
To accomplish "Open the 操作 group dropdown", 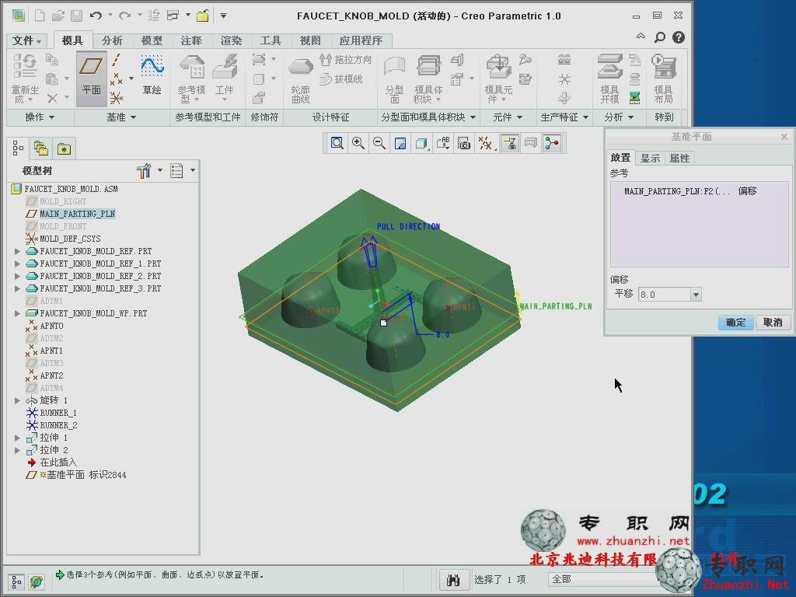I will (x=40, y=117).
